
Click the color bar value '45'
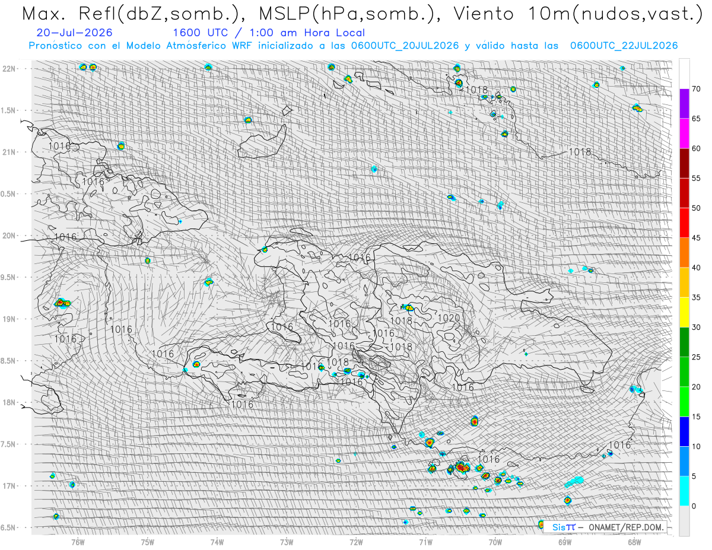[x=696, y=238]
